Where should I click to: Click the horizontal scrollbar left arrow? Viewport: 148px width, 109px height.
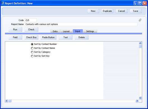click(x=6, y=101)
